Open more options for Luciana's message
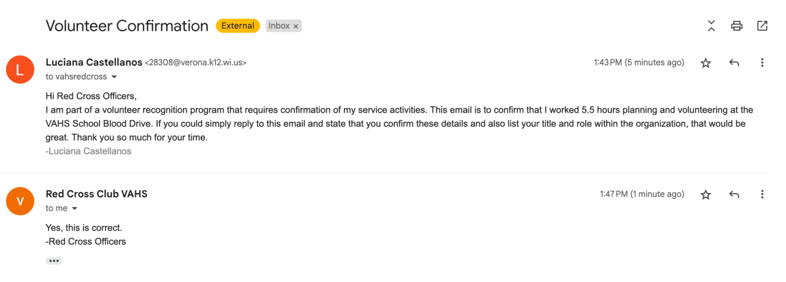The image size is (786, 282). [x=762, y=63]
